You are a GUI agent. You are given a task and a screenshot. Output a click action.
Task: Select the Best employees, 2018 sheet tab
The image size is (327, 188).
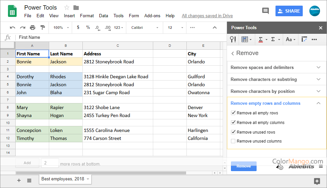coord(63,179)
